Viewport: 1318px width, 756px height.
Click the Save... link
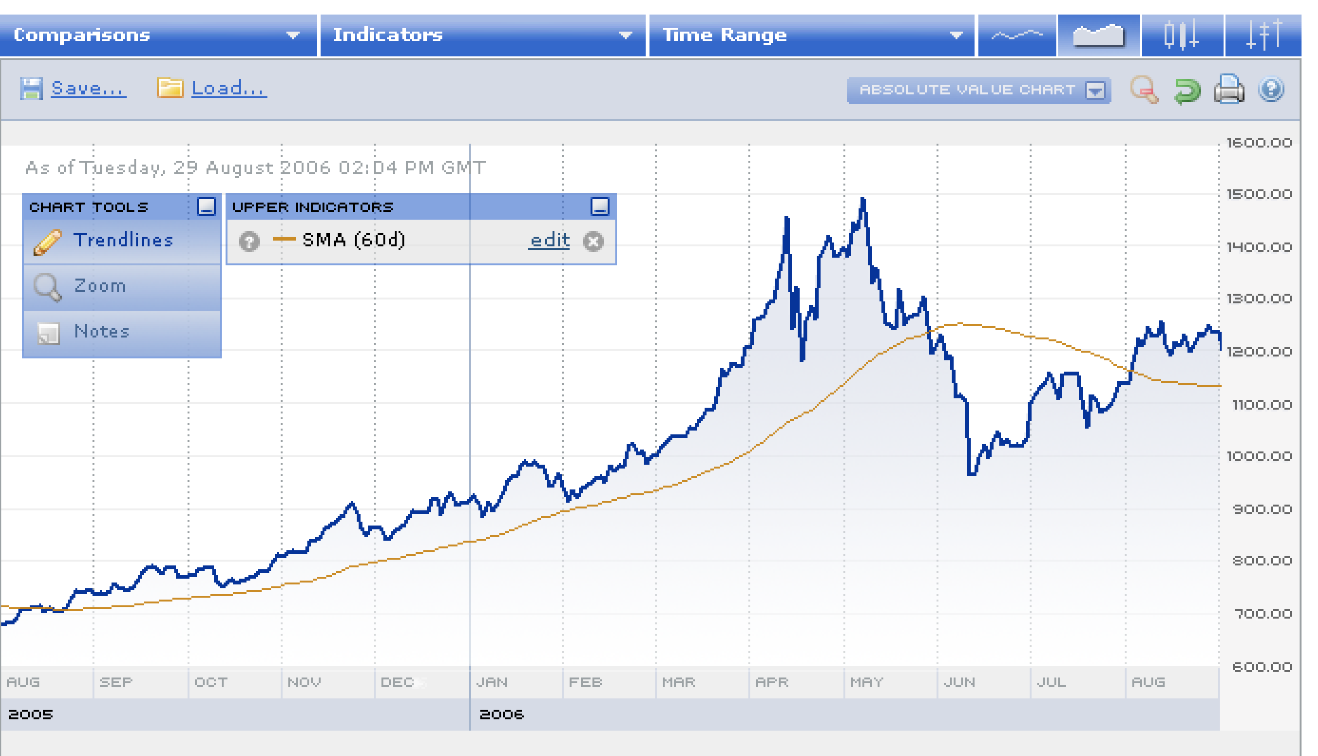88,89
